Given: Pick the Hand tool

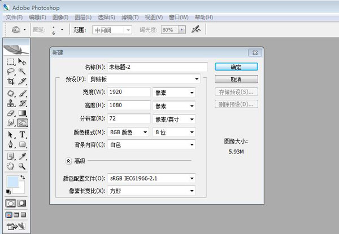Looking at the screenshot, I should pyautogui.click(x=11, y=166).
